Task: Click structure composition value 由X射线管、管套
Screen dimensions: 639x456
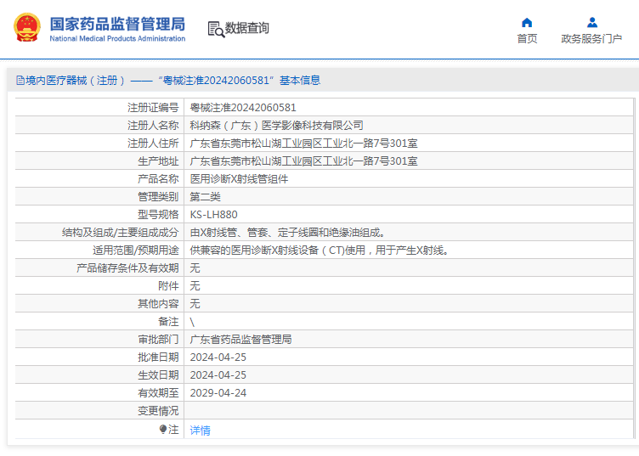Action: point(288,233)
